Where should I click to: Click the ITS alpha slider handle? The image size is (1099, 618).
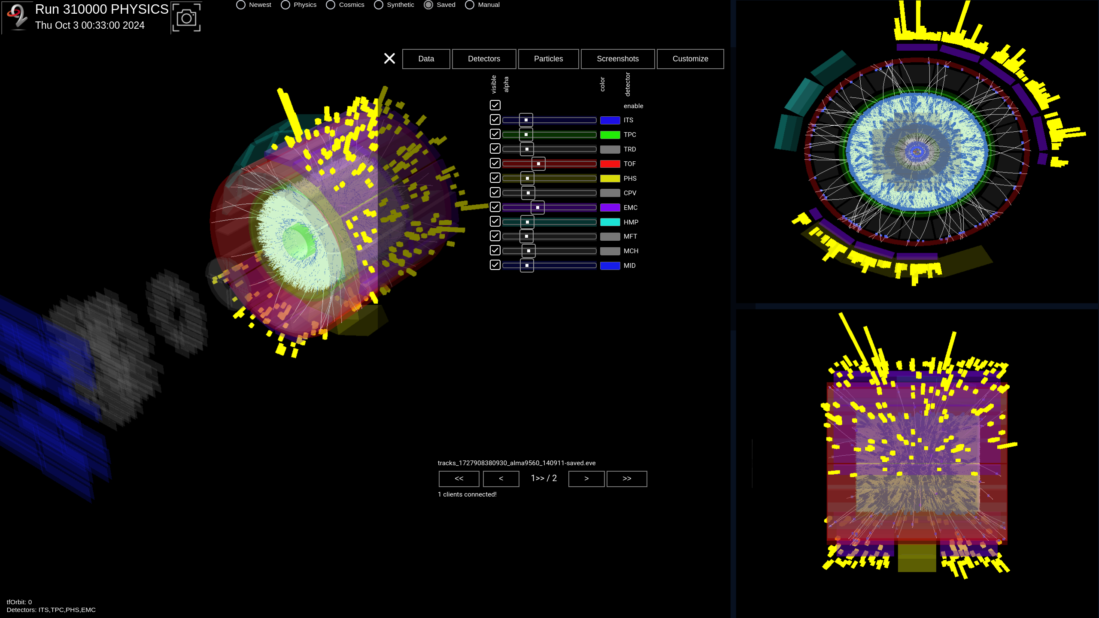pyautogui.click(x=526, y=120)
